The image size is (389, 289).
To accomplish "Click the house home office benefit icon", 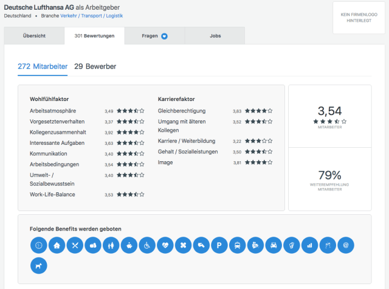I will pos(57,245).
